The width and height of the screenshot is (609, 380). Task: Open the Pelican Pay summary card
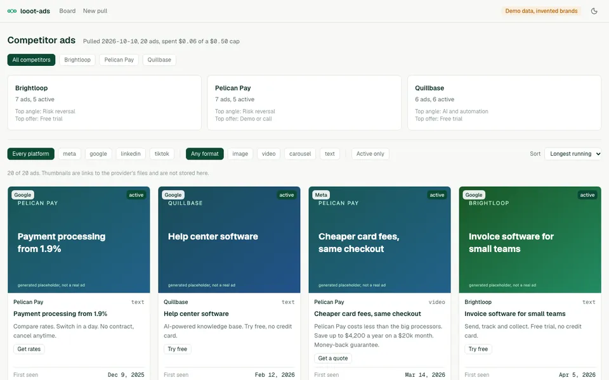(304, 103)
